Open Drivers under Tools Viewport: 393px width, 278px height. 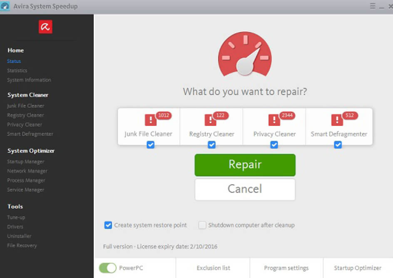click(15, 227)
